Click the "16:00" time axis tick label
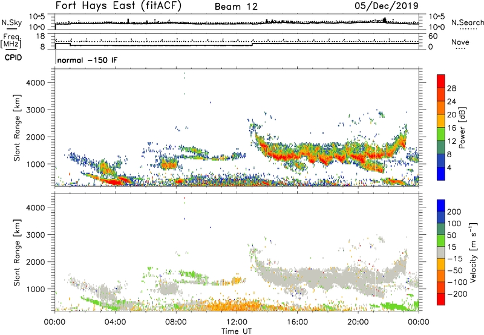 (x=297, y=322)
